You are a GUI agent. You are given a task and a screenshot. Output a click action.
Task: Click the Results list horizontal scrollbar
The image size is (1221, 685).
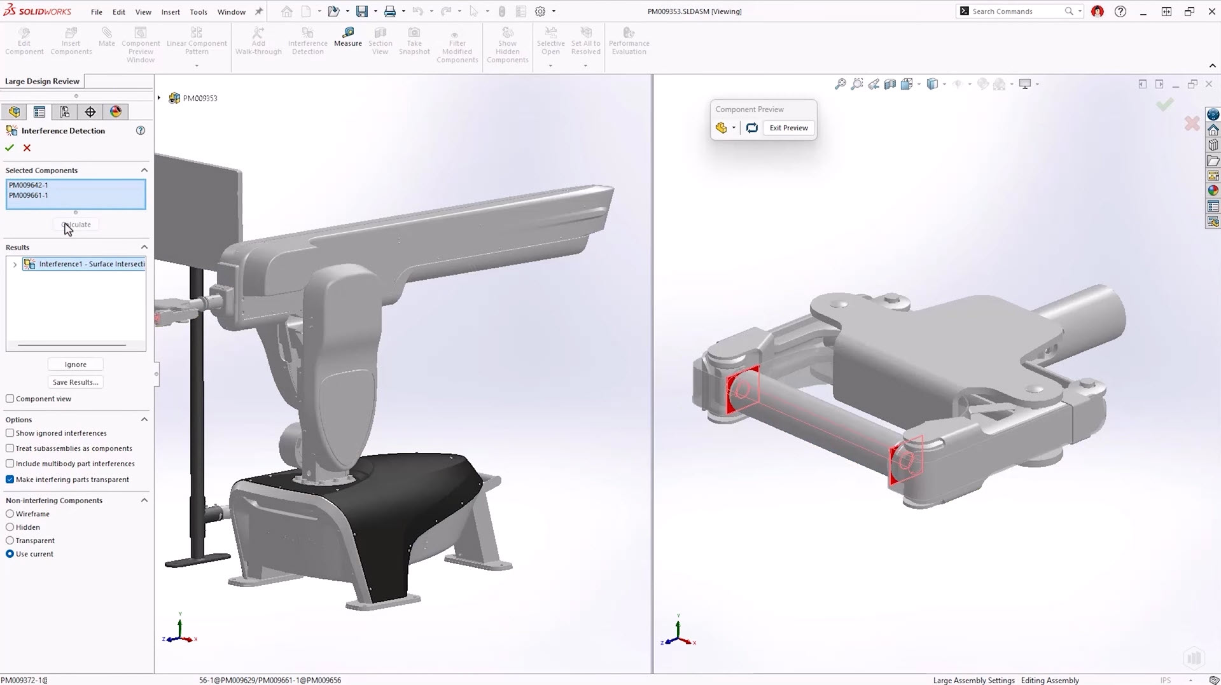click(72, 345)
